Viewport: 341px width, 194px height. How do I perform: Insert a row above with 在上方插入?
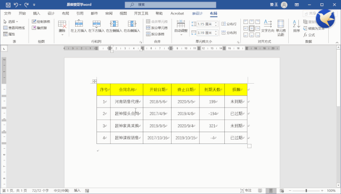(x=79, y=26)
